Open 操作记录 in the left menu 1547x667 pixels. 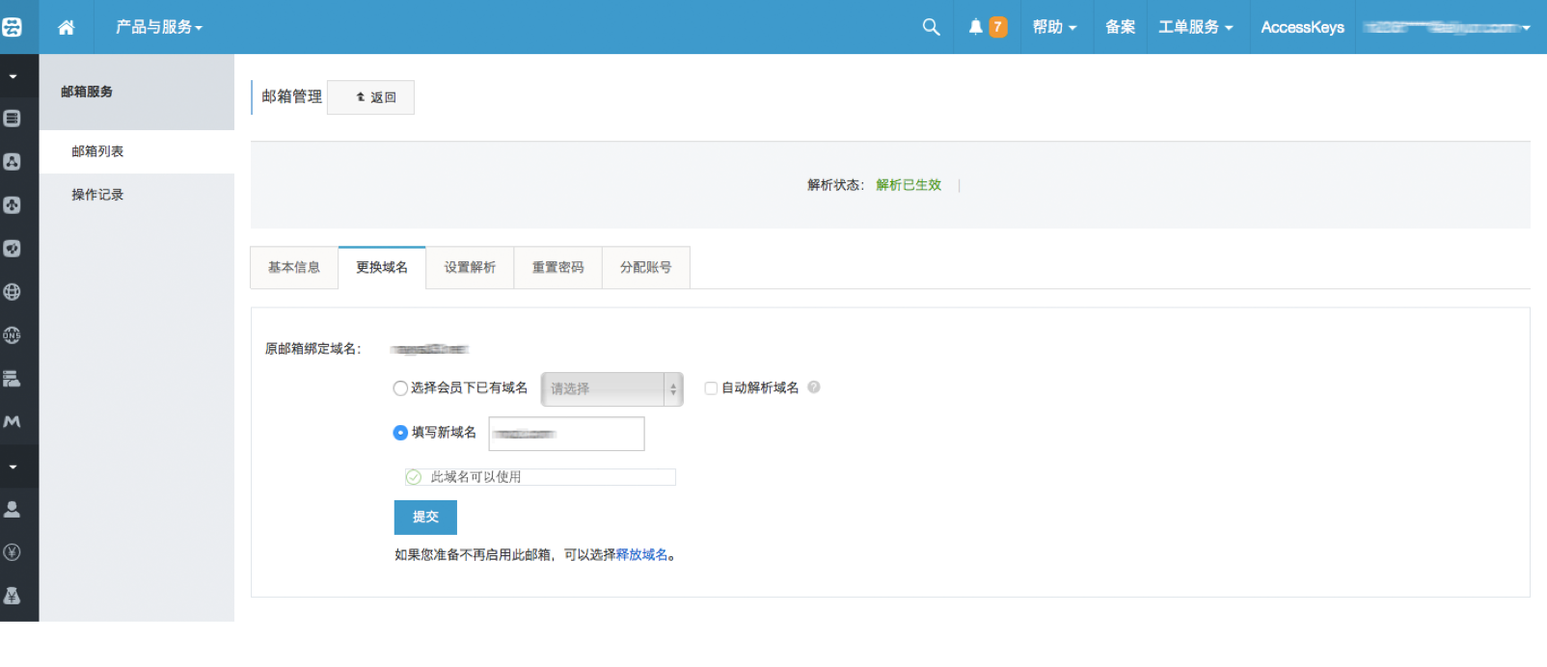[x=97, y=195]
